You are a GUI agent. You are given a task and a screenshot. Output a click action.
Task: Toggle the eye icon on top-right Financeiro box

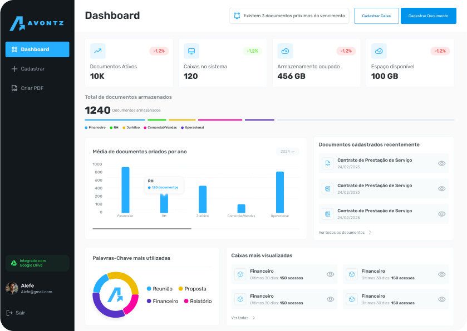442,274
